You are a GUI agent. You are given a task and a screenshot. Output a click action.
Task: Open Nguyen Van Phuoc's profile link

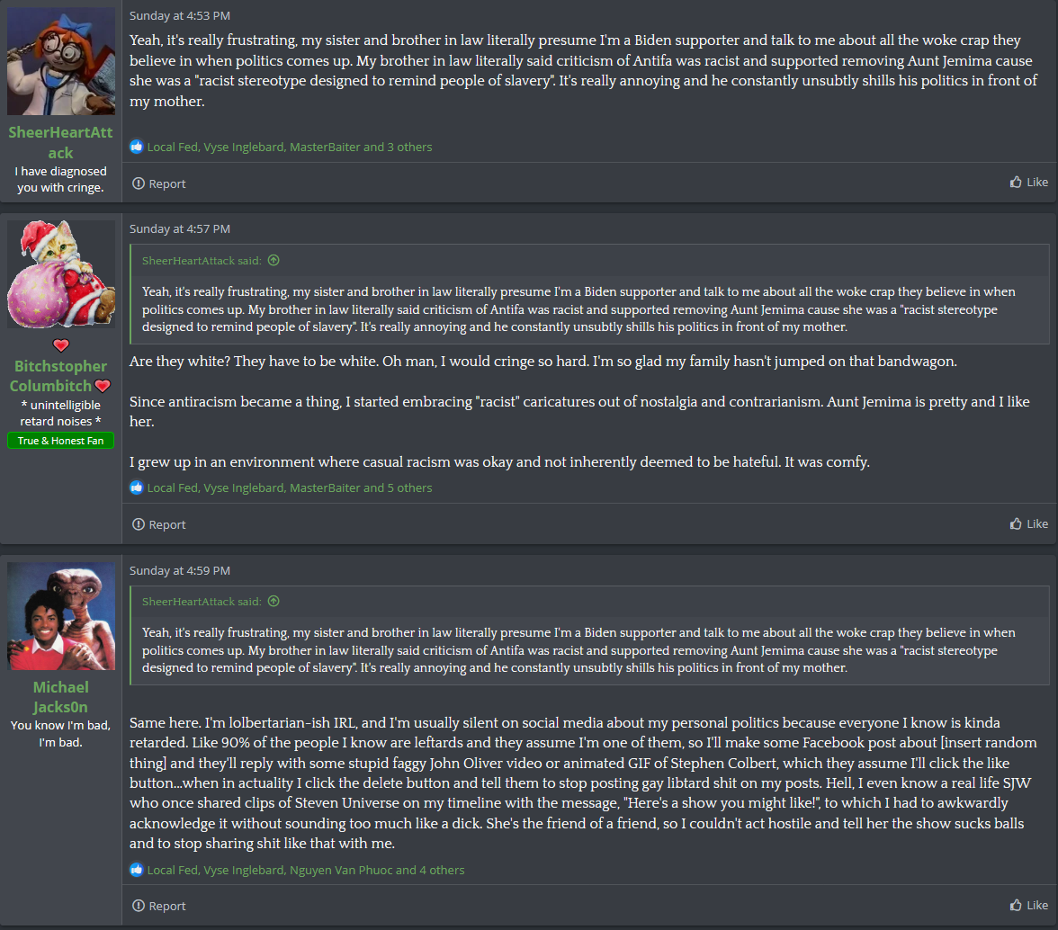point(341,870)
